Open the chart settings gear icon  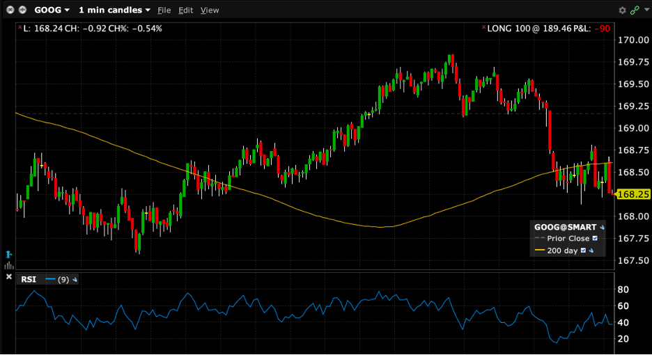pos(622,10)
